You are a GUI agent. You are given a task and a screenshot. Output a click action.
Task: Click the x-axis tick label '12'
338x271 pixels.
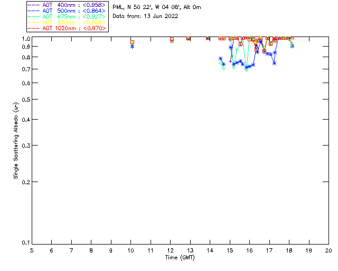pos(170,250)
